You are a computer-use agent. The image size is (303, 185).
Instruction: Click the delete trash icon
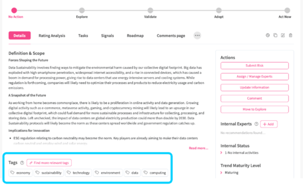290,35
